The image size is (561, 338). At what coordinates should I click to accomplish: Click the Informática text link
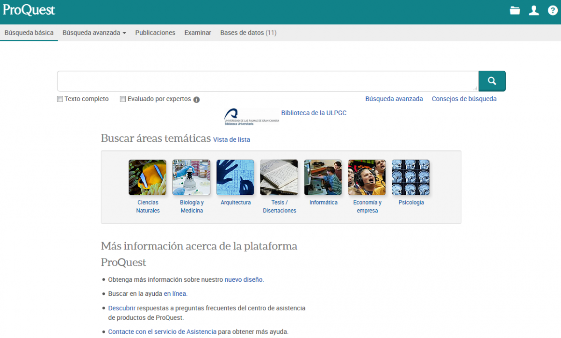coord(324,203)
